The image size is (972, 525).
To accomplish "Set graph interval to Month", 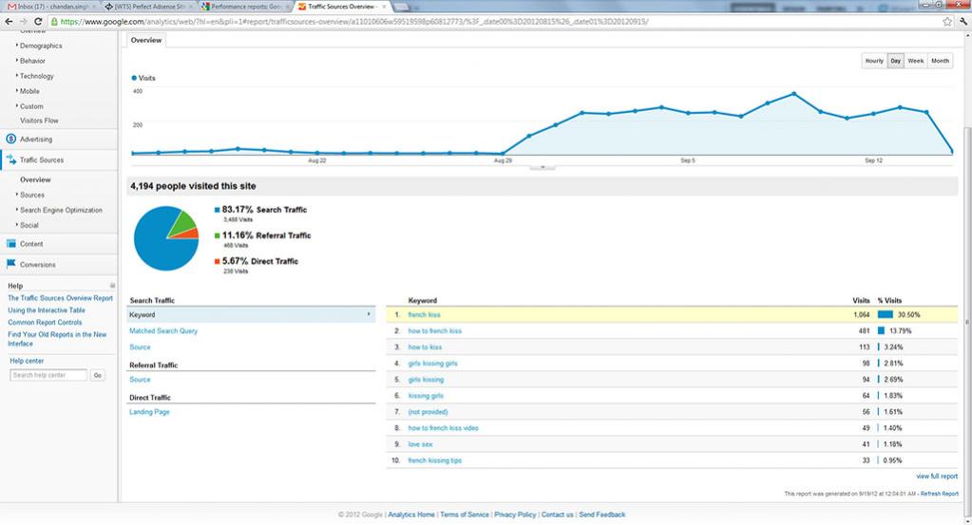I will (940, 61).
